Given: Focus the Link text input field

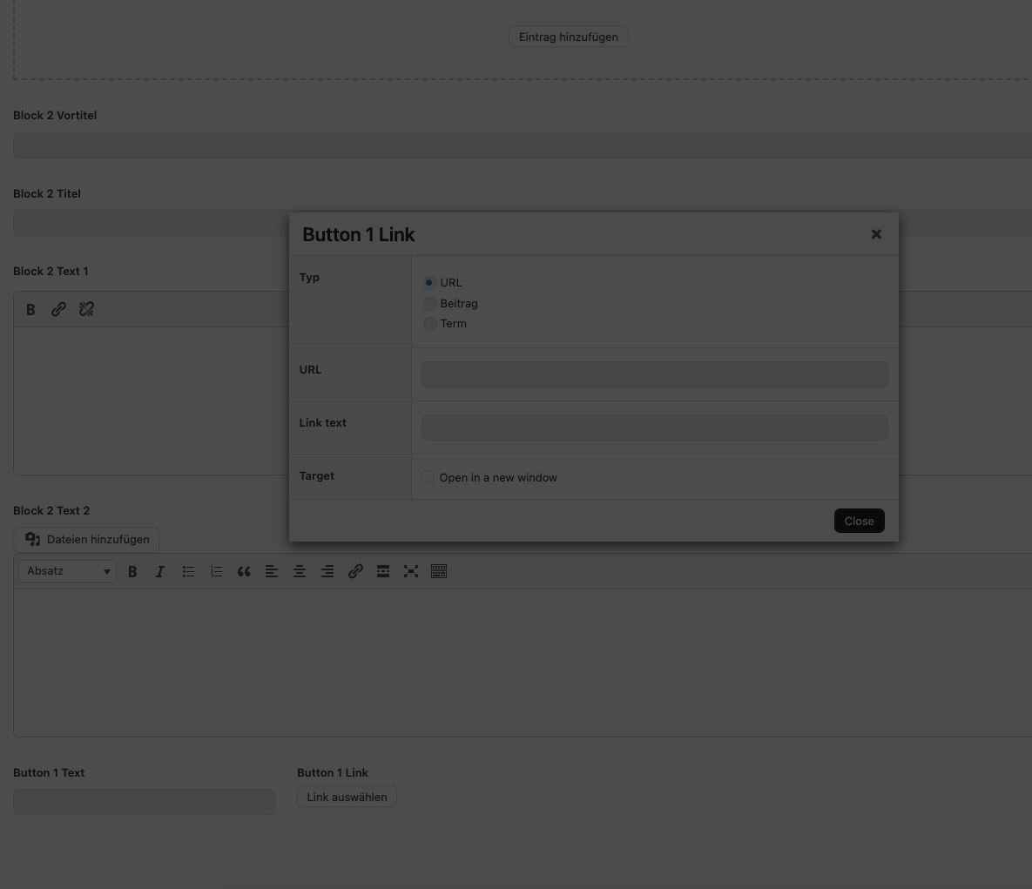Looking at the screenshot, I should pyautogui.click(x=654, y=428).
